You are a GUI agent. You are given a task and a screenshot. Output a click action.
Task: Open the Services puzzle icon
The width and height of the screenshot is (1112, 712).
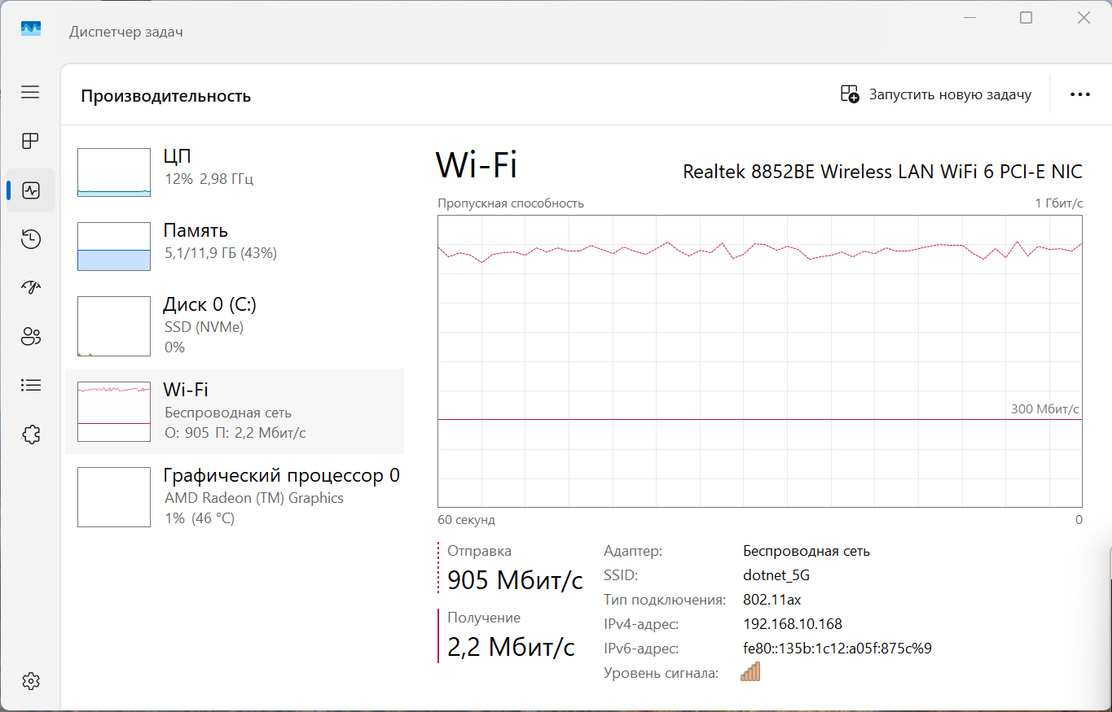pos(30,435)
